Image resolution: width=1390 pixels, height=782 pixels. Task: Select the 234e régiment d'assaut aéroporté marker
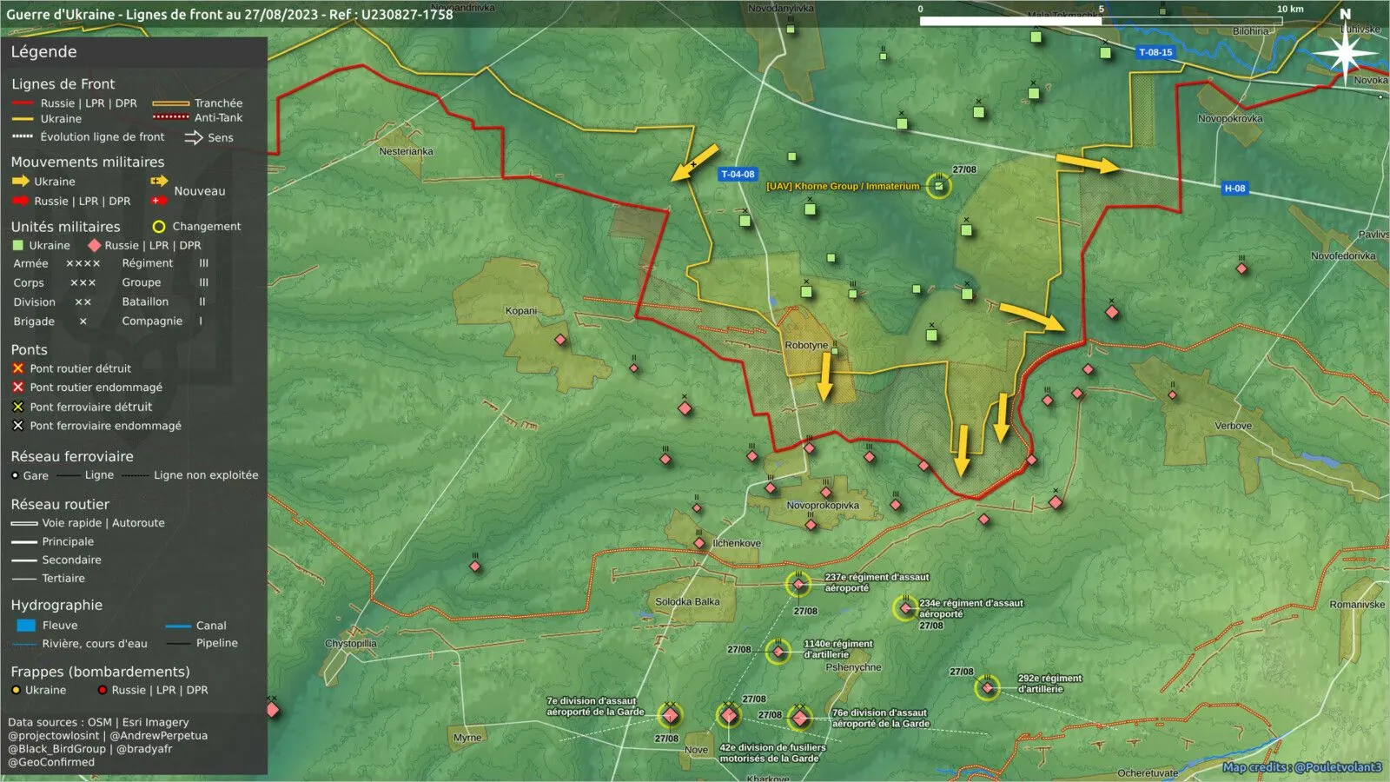905,608
